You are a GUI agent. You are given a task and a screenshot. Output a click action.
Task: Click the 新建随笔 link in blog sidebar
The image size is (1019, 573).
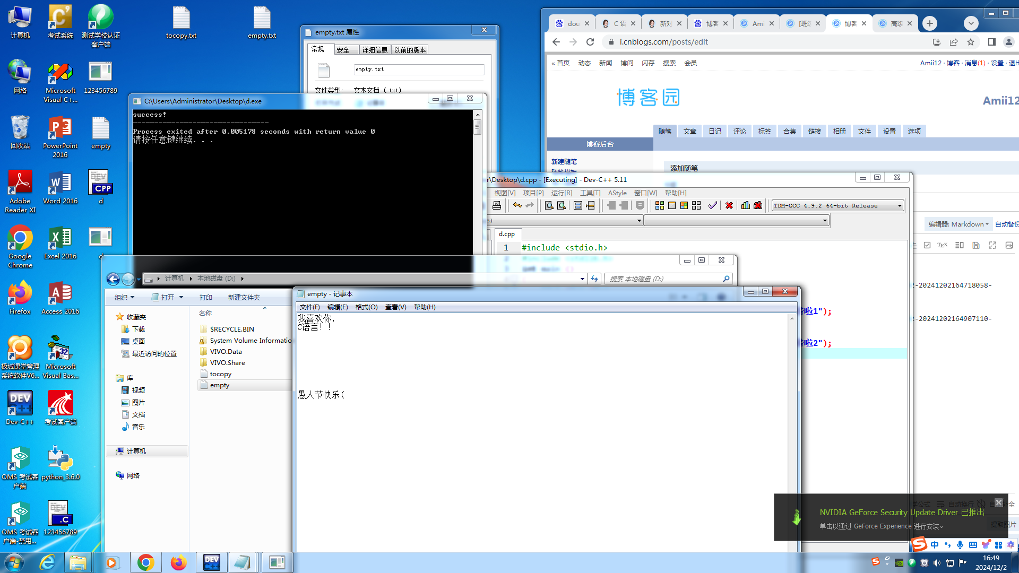564,161
